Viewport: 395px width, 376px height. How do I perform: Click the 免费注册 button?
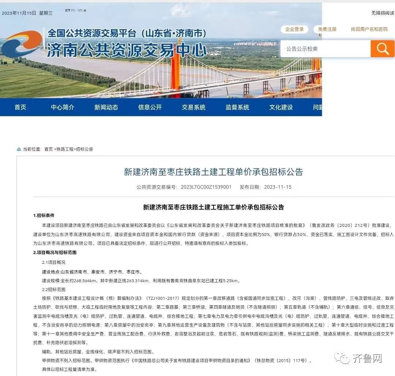[327, 29]
